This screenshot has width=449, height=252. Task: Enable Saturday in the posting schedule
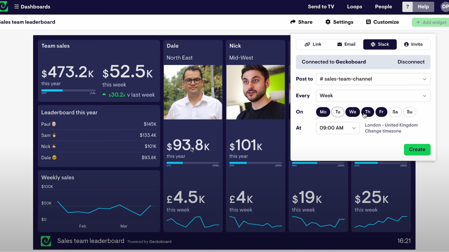click(x=395, y=112)
